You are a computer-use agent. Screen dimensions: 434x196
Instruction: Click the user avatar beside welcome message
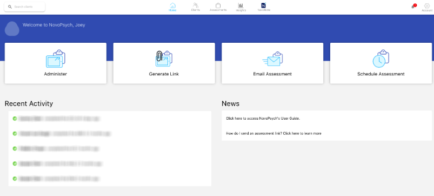click(12, 29)
